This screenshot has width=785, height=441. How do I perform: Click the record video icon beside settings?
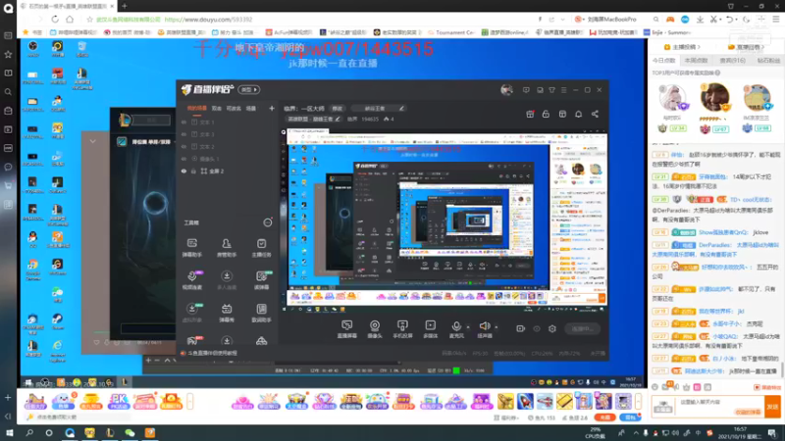[x=520, y=329]
